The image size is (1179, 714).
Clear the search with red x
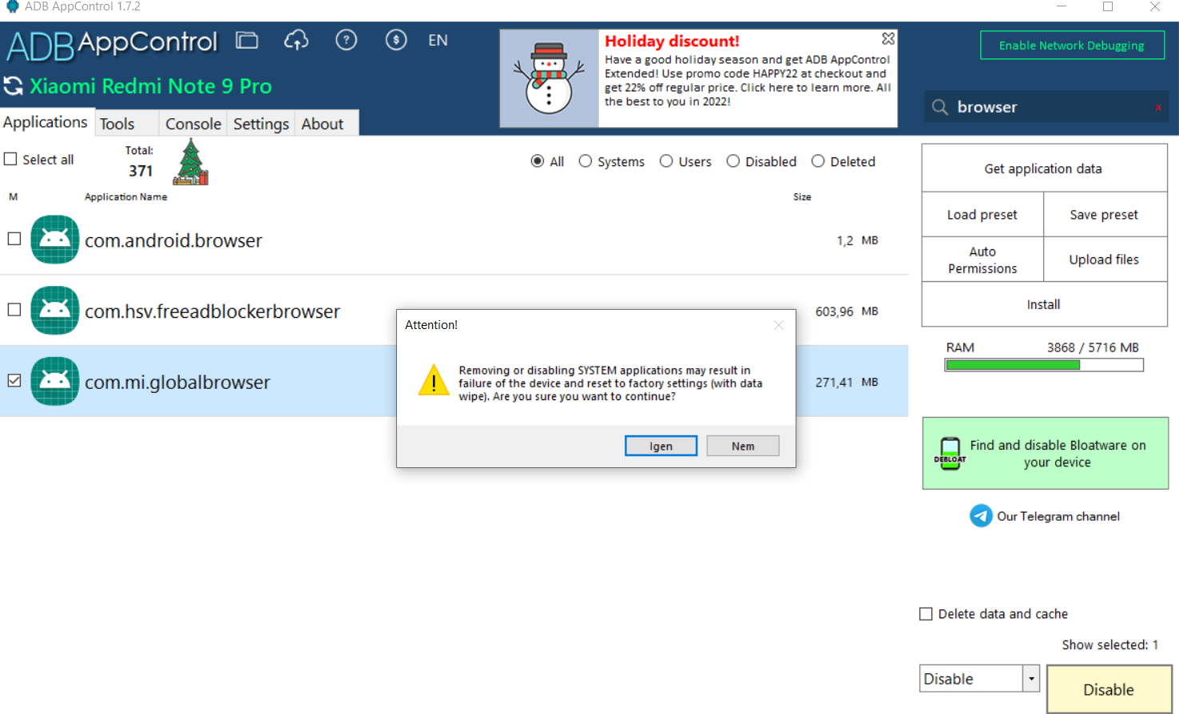click(x=1158, y=108)
